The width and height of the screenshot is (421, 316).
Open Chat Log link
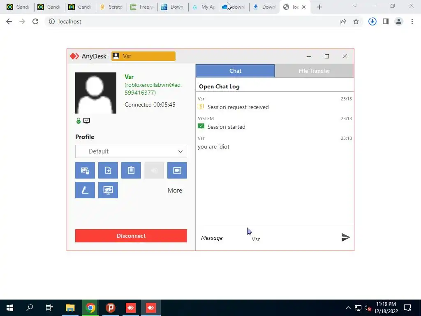(219, 86)
